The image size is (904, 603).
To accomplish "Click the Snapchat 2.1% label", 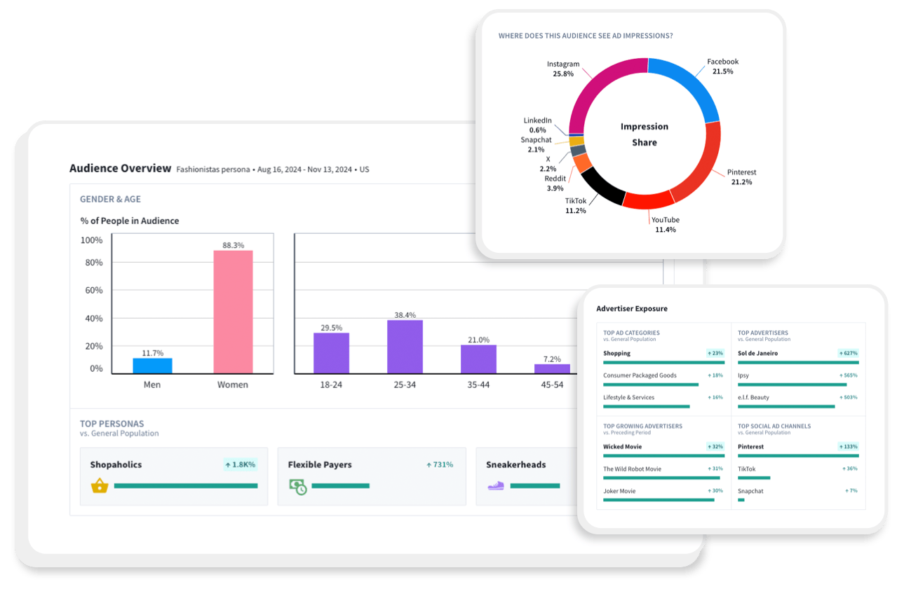I will pyautogui.click(x=537, y=144).
